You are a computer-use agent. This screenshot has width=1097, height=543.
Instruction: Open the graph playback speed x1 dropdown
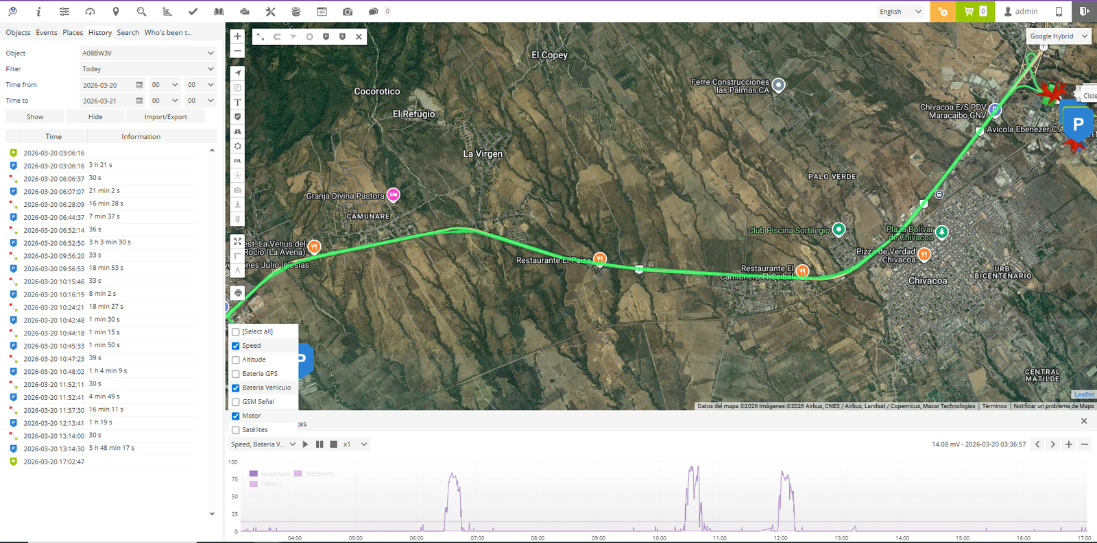355,444
